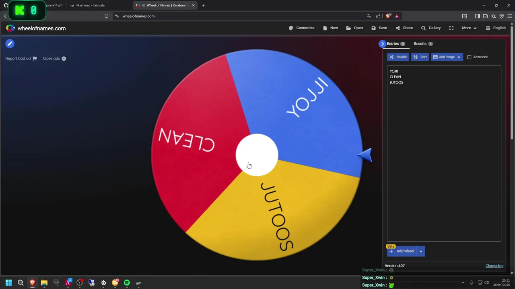515x289 pixels.
Task: Click wheel center hub to spin
Action: click(x=257, y=155)
